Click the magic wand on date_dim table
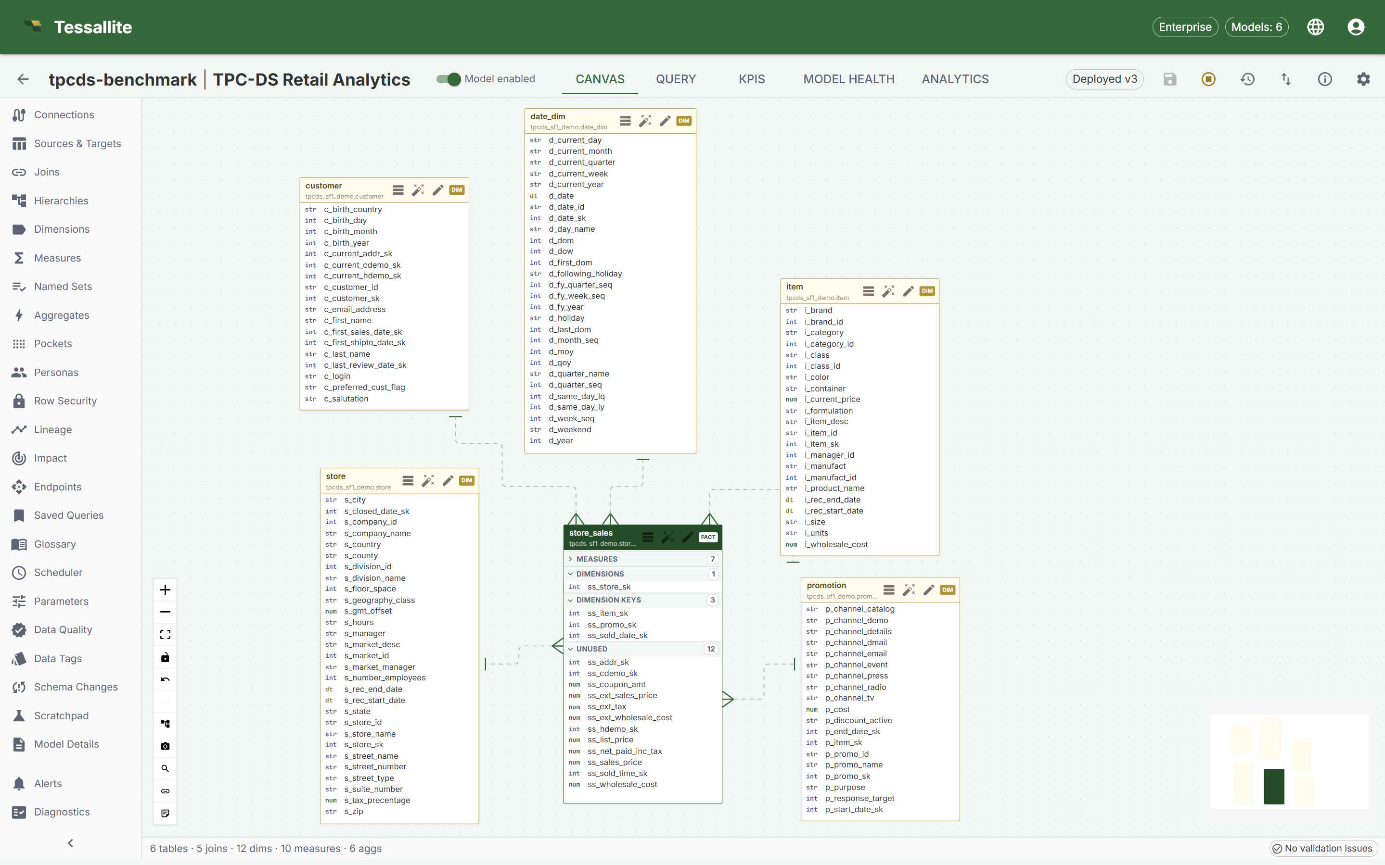Screen dimensions: 1385x865 pos(645,121)
